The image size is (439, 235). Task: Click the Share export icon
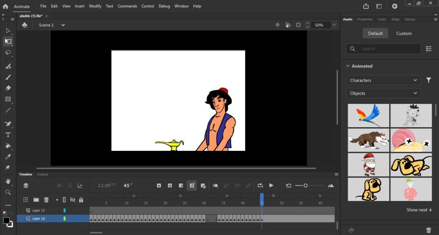(366, 6)
